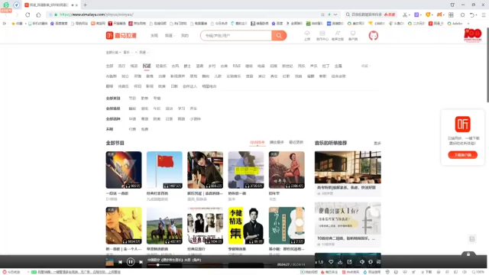Screen dimensions: 489x275
Task: Skip to previous track in player bar
Action: tap(120, 262)
